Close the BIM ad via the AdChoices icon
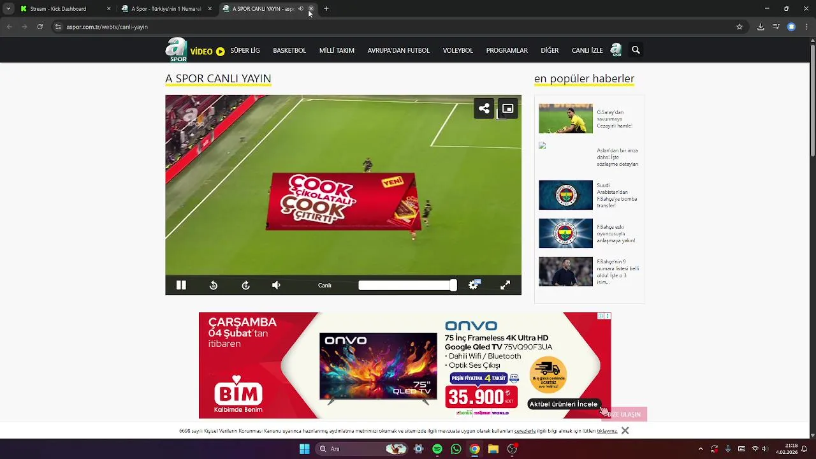Screen dimensions: 816x459 point(601,316)
